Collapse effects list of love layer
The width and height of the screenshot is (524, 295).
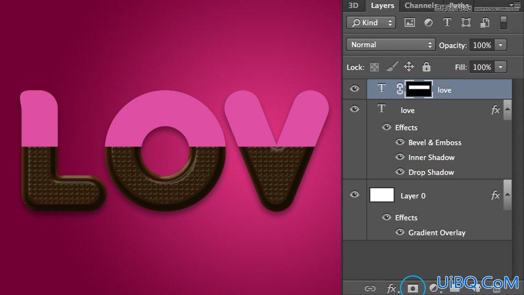click(508, 109)
